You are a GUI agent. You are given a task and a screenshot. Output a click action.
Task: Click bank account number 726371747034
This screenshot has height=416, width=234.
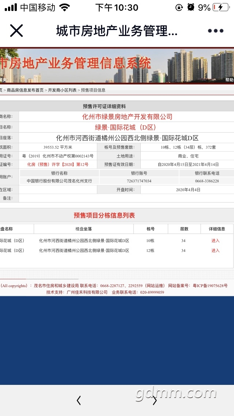click(x=139, y=181)
